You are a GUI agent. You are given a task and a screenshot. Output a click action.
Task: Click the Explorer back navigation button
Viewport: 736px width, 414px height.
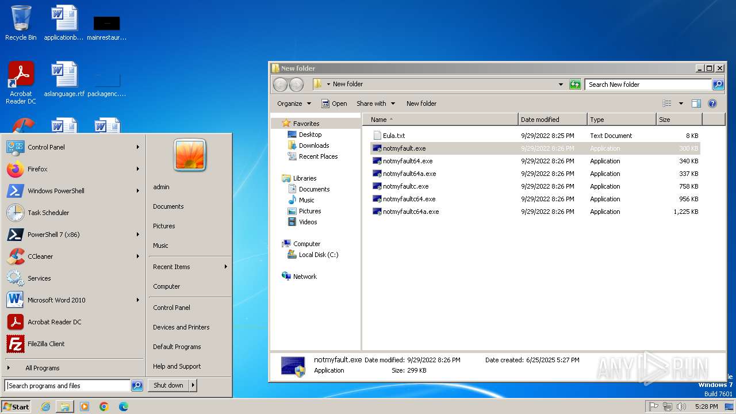280,85
